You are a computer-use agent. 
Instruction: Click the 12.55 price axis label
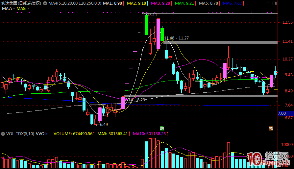pyautogui.click(x=288, y=22)
